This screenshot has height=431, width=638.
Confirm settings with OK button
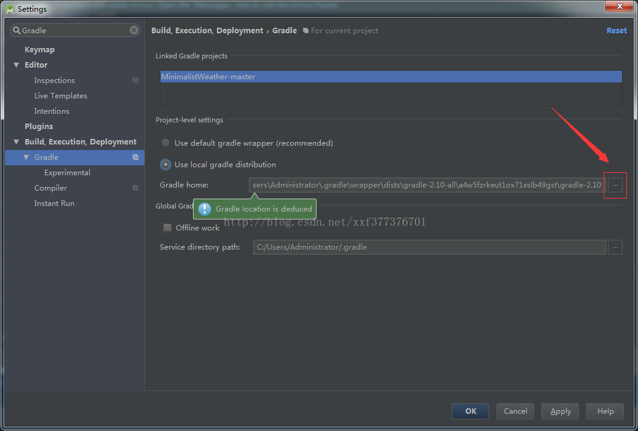click(x=470, y=411)
